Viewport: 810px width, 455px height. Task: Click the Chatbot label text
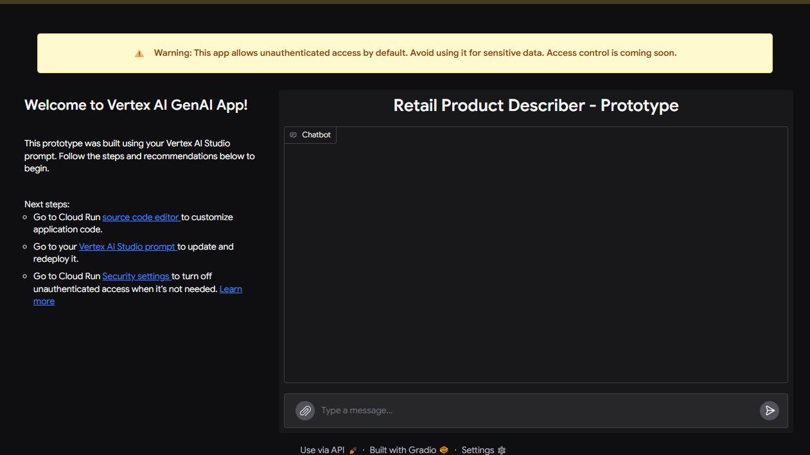[316, 135]
